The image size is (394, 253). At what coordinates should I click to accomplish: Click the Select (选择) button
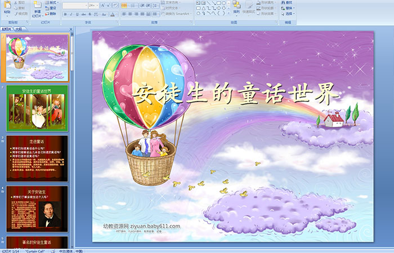tap(288, 14)
